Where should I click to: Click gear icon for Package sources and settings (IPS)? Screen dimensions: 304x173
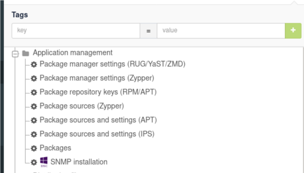[34, 134]
